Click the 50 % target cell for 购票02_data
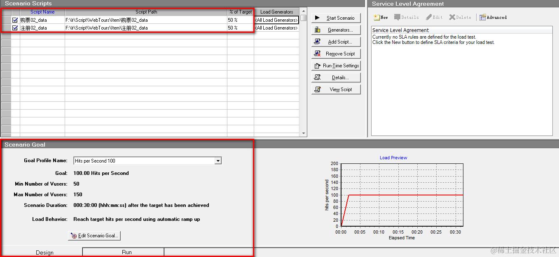Screen dimensions: 559x257 [x=241, y=20]
